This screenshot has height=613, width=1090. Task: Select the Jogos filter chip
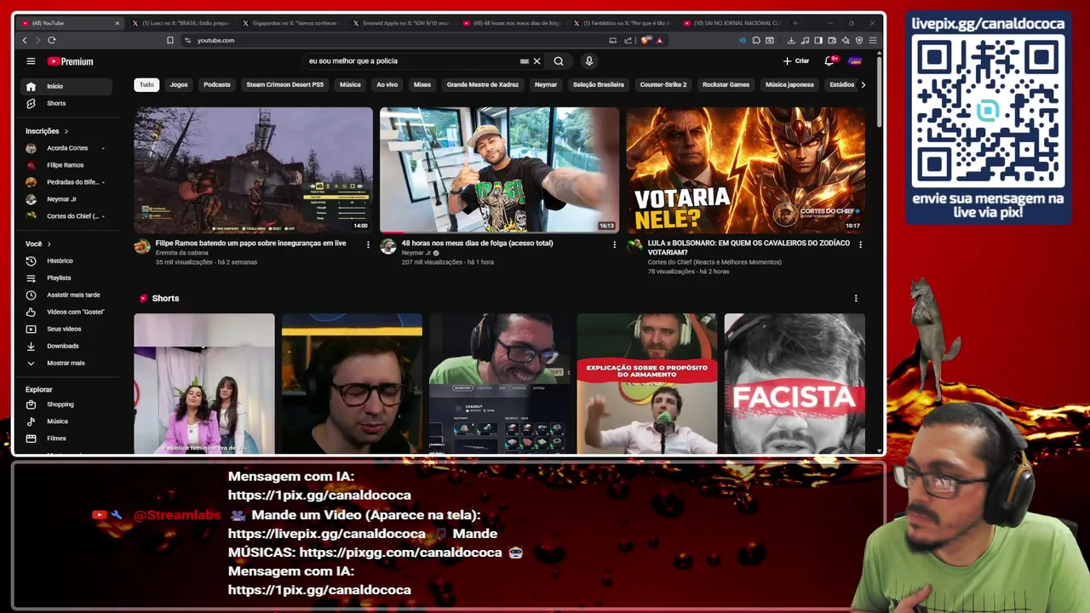click(179, 84)
